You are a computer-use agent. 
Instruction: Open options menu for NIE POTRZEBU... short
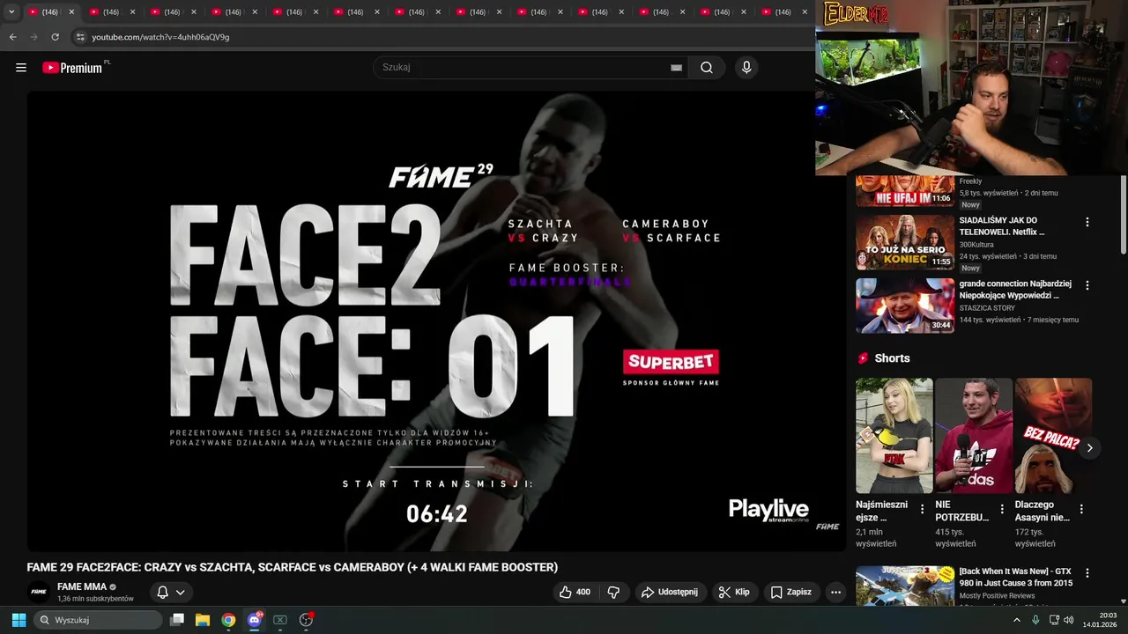[1002, 509]
